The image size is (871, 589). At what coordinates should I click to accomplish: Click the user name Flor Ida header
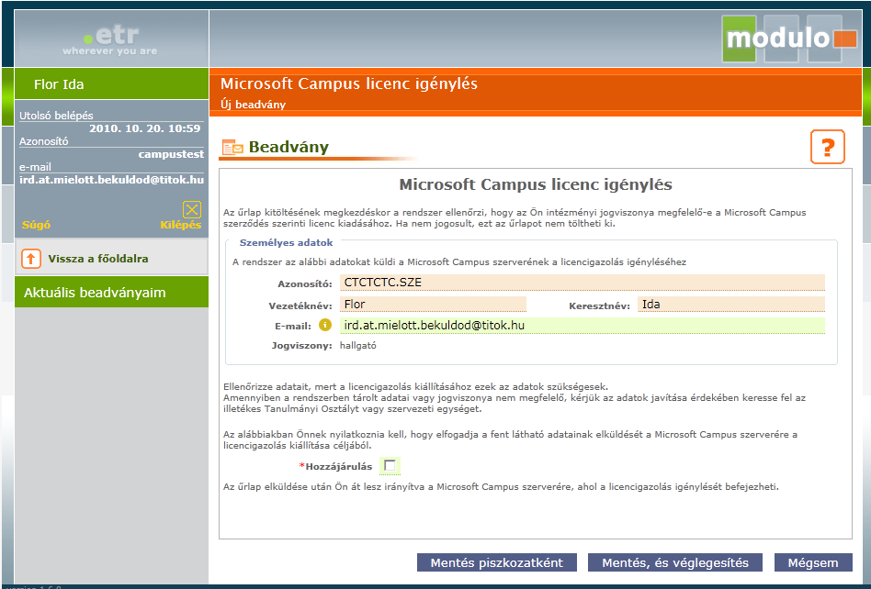(x=59, y=84)
